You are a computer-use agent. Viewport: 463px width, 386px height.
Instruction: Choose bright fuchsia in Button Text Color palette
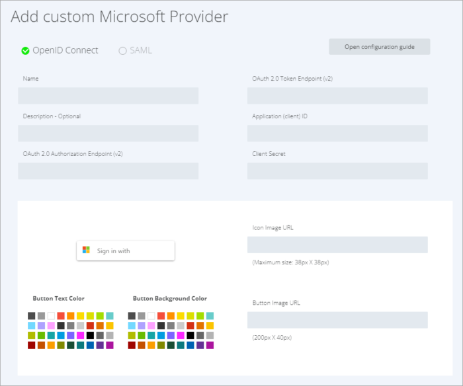coord(80,335)
